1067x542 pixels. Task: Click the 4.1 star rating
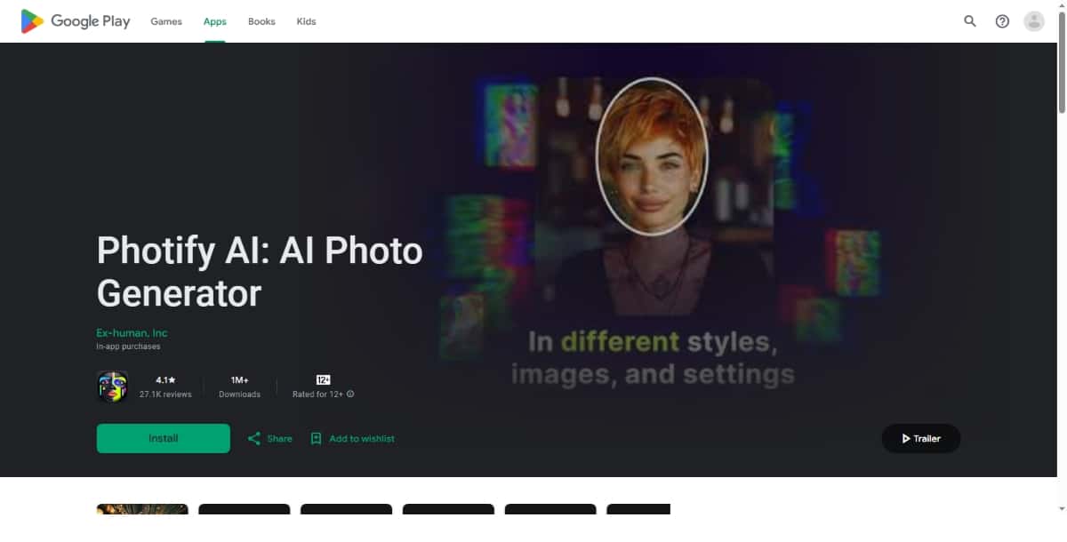coord(165,380)
